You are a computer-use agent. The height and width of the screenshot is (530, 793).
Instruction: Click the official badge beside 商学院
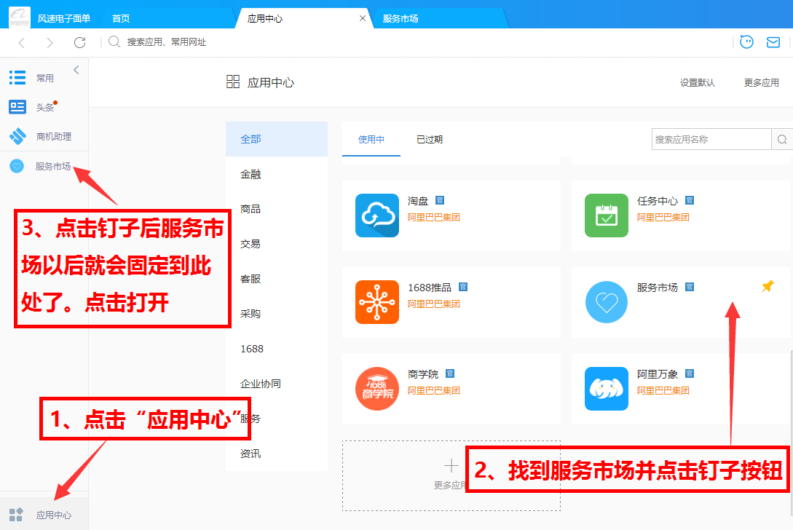click(x=449, y=373)
